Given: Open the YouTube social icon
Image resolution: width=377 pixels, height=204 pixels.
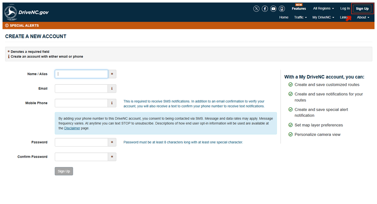Looking at the screenshot, I should coord(274,9).
